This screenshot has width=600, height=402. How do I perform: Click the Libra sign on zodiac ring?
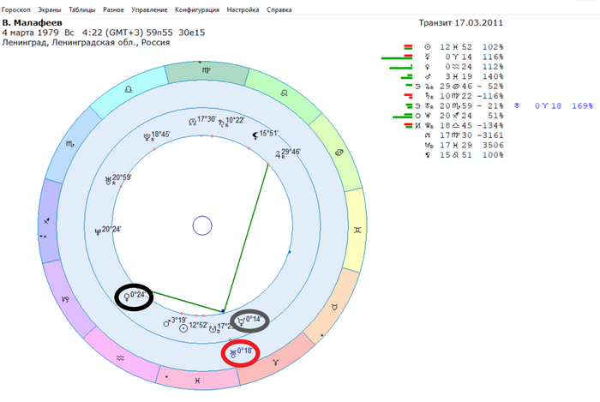coord(129,89)
